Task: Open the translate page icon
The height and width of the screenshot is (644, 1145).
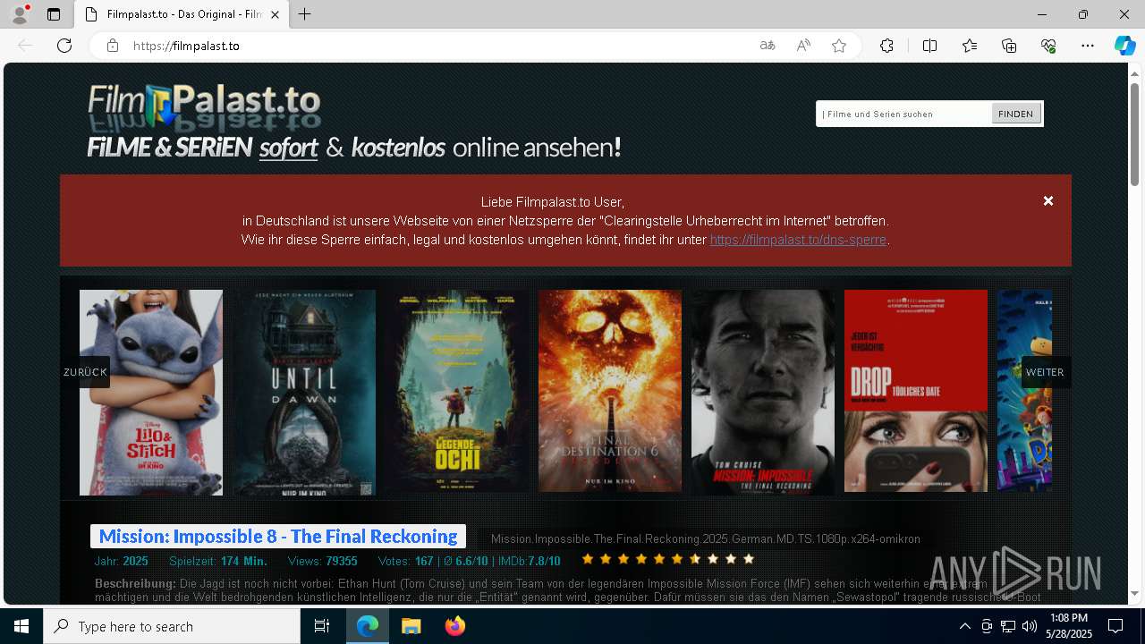Action: tap(768, 46)
